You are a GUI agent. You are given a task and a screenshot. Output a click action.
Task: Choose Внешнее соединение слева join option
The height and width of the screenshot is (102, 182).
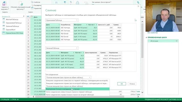click(77, 80)
